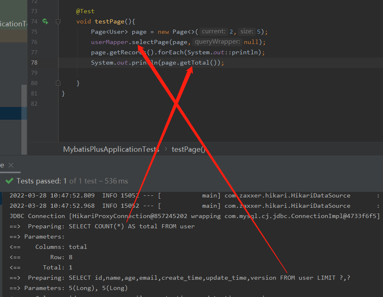This screenshot has height=297, width=383.
Task: Click the green tests passed checkmark icon
Action: (9, 181)
